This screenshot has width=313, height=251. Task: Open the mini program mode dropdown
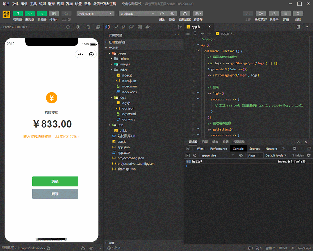(x=95, y=14)
